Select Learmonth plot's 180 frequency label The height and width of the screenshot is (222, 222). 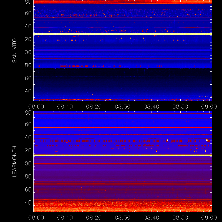coord(26,113)
